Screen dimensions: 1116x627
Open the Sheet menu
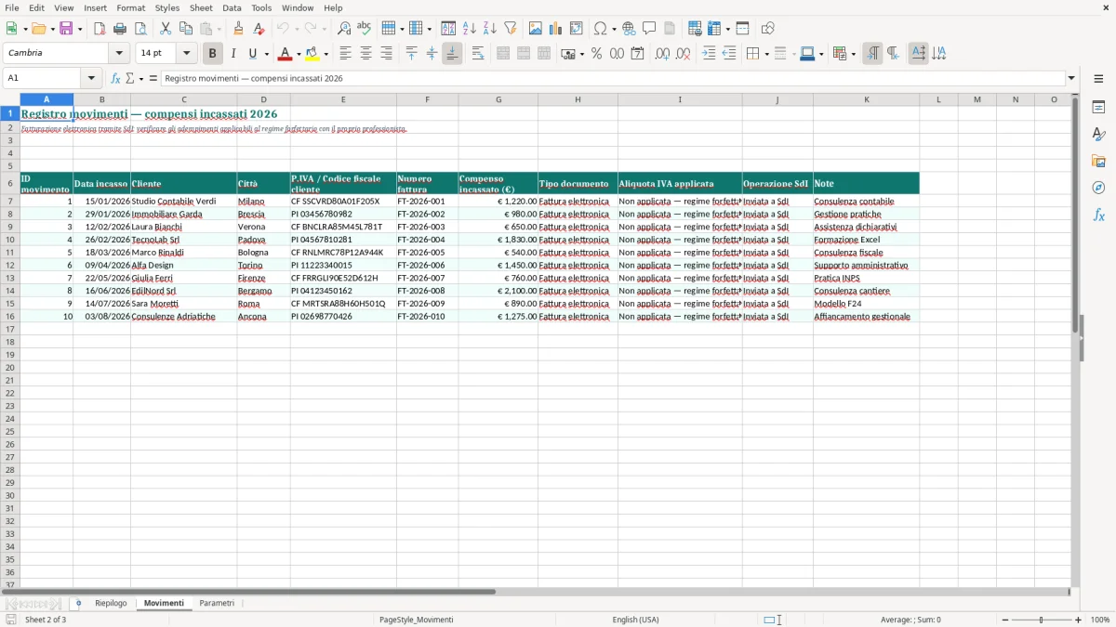[x=201, y=7]
